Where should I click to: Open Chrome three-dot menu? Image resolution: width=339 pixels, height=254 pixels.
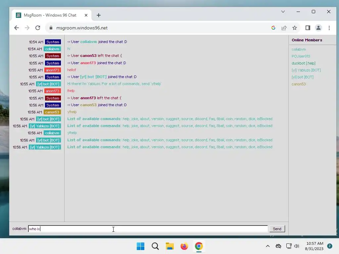point(329,28)
